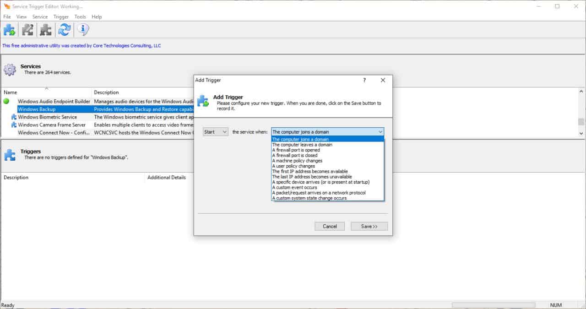
Task: Click the services list scrollbar thumb
Action: click(x=581, y=122)
